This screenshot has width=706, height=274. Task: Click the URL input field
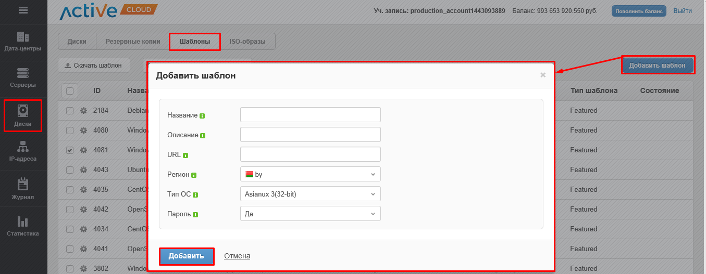[310, 154]
